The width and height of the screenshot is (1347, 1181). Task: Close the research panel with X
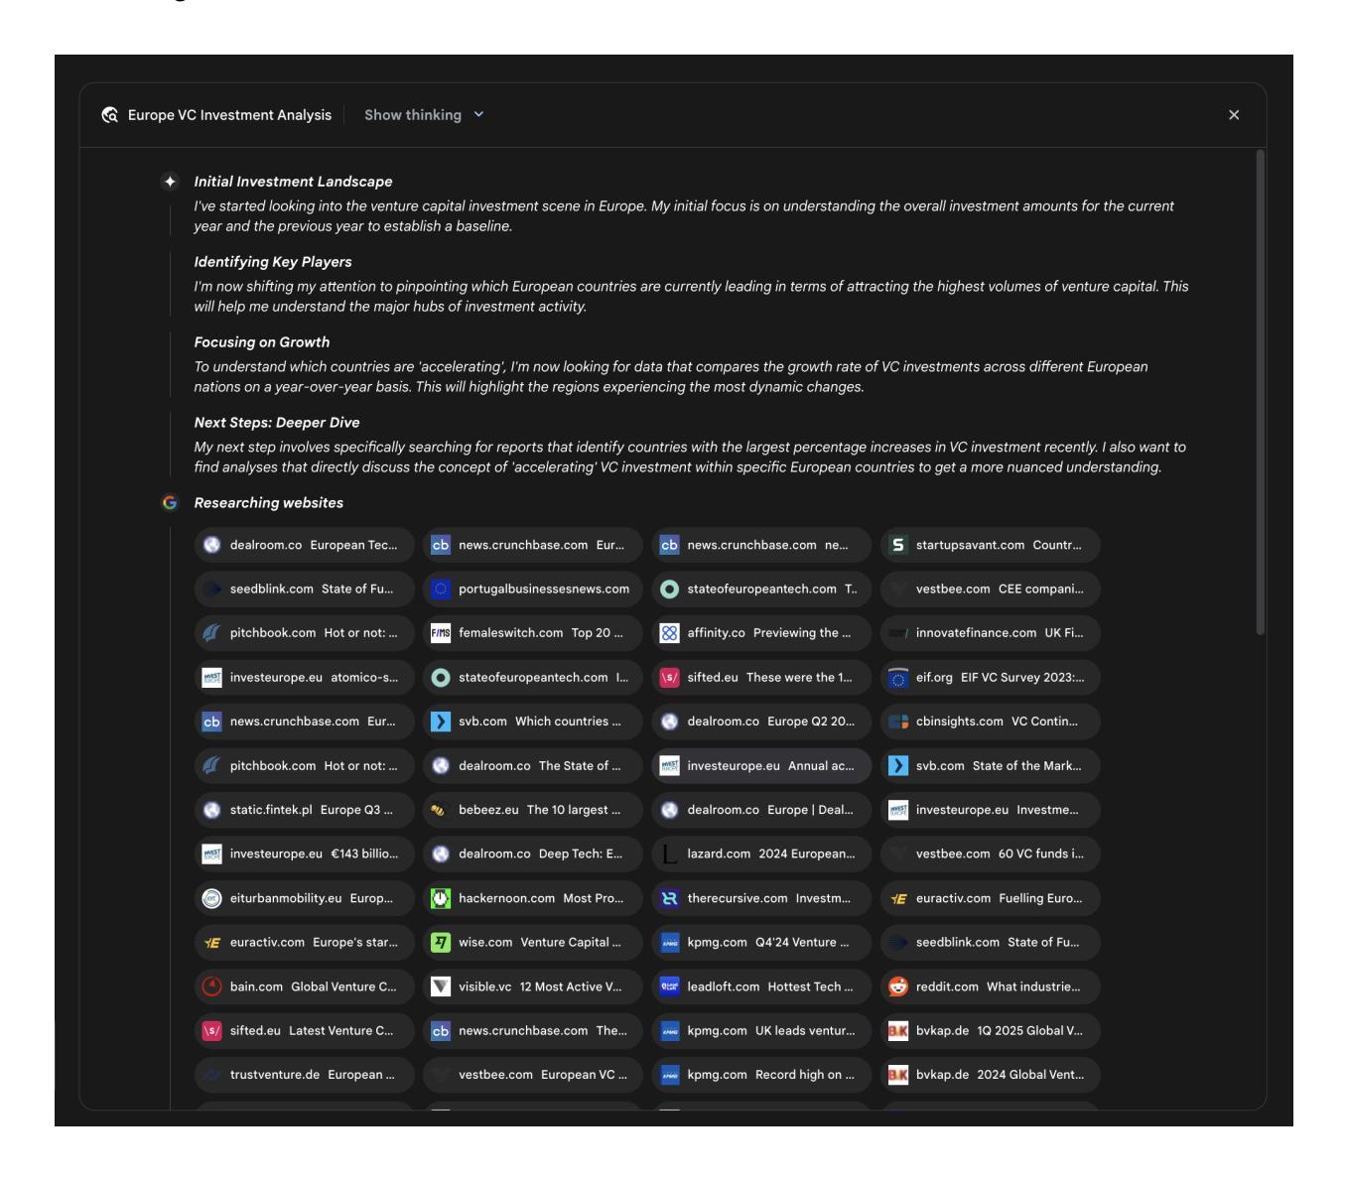(x=1234, y=115)
